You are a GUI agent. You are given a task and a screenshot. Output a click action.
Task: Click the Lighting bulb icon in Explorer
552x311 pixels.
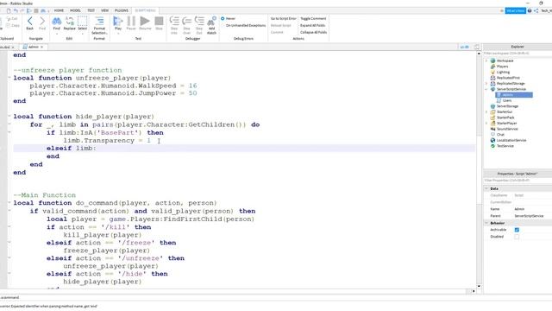(492, 72)
